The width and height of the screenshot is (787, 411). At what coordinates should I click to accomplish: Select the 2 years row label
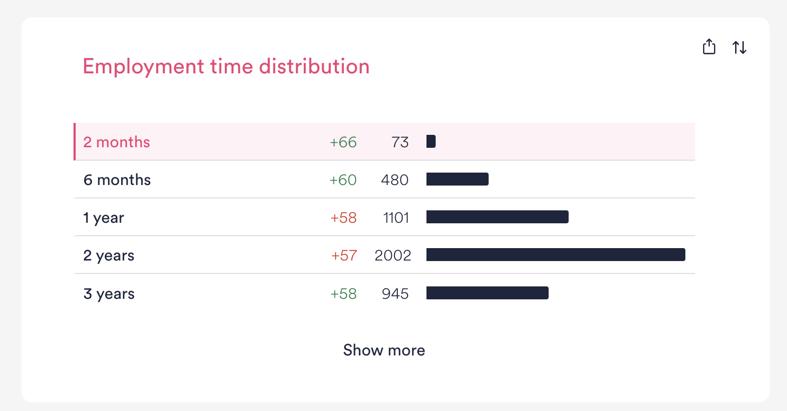click(x=109, y=256)
